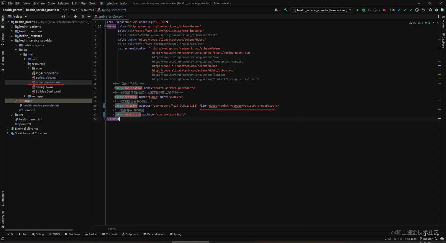Go to next highlighted error arrow
Image resolution: width=446 pixels, height=243 pixels.
coord(438,23)
